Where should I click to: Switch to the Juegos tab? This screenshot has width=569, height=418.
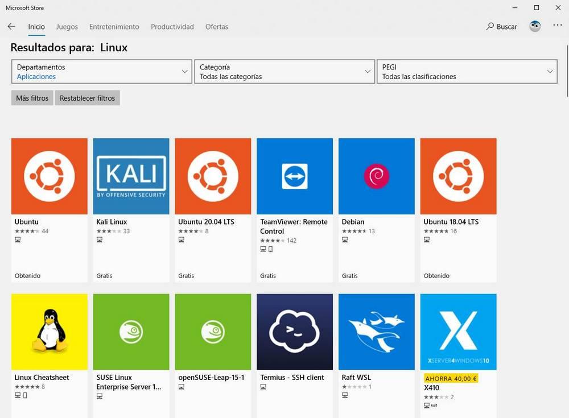tap(67, 27)
